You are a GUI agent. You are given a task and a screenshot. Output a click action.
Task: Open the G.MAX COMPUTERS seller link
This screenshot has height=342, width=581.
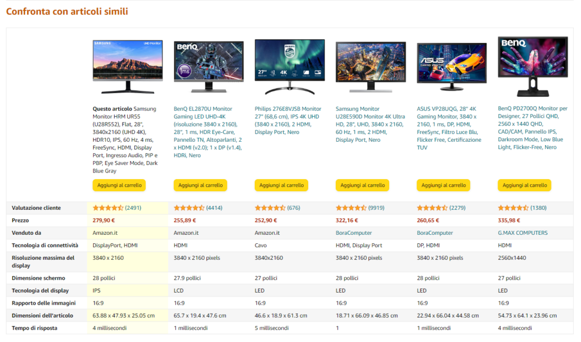[523, 233]
